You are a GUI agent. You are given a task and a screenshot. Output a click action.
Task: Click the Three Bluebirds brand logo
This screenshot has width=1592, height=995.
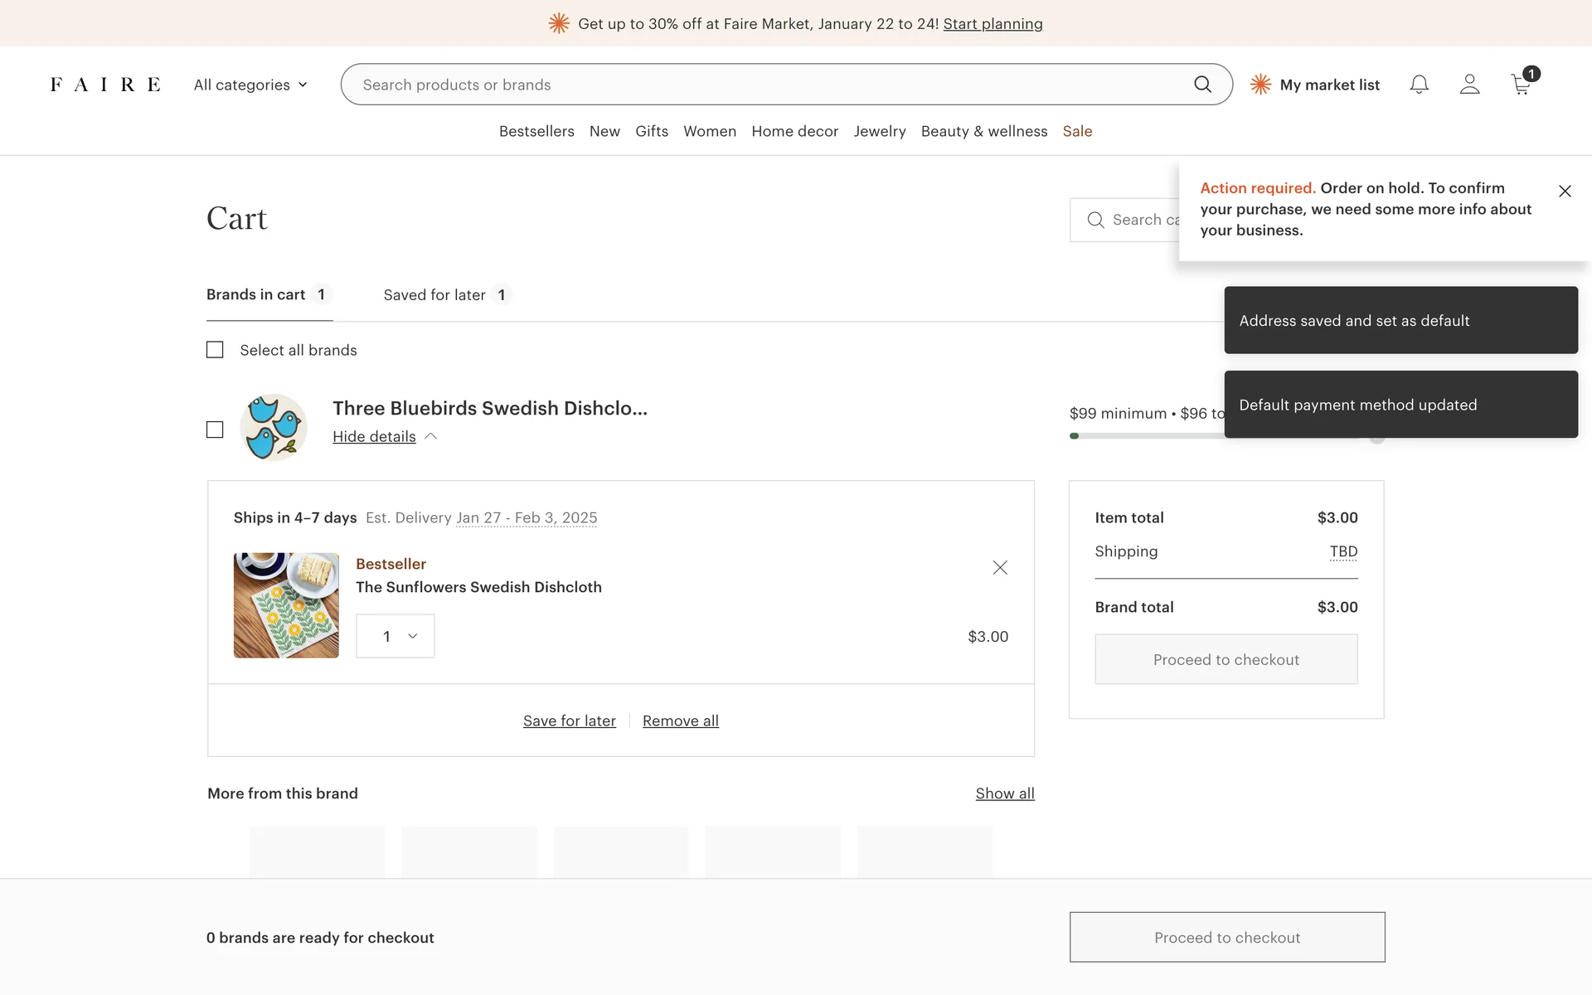(x=274, y=428)
